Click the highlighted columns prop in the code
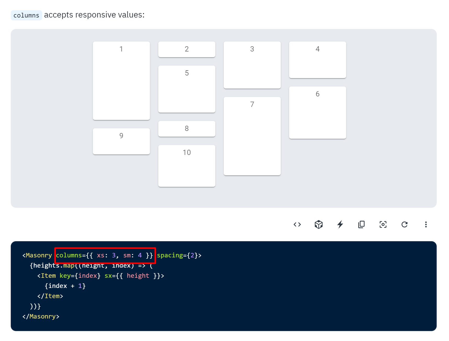The width and height of the screenshot is (449, 341). 104,255
